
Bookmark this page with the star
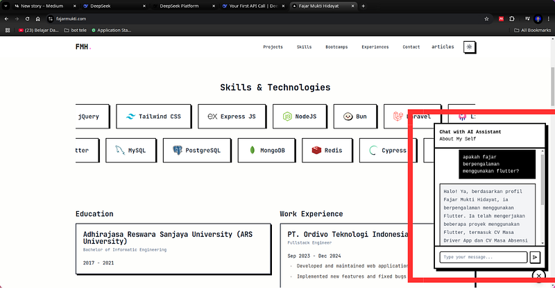click(487, 19)
